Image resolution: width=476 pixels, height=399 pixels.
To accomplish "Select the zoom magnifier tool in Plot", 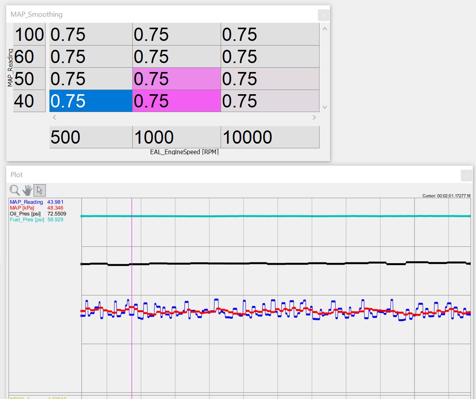I will (15, 190).
